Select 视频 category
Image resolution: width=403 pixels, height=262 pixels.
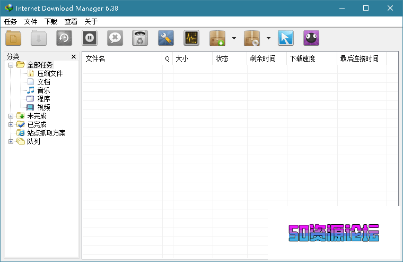point(43,107)
